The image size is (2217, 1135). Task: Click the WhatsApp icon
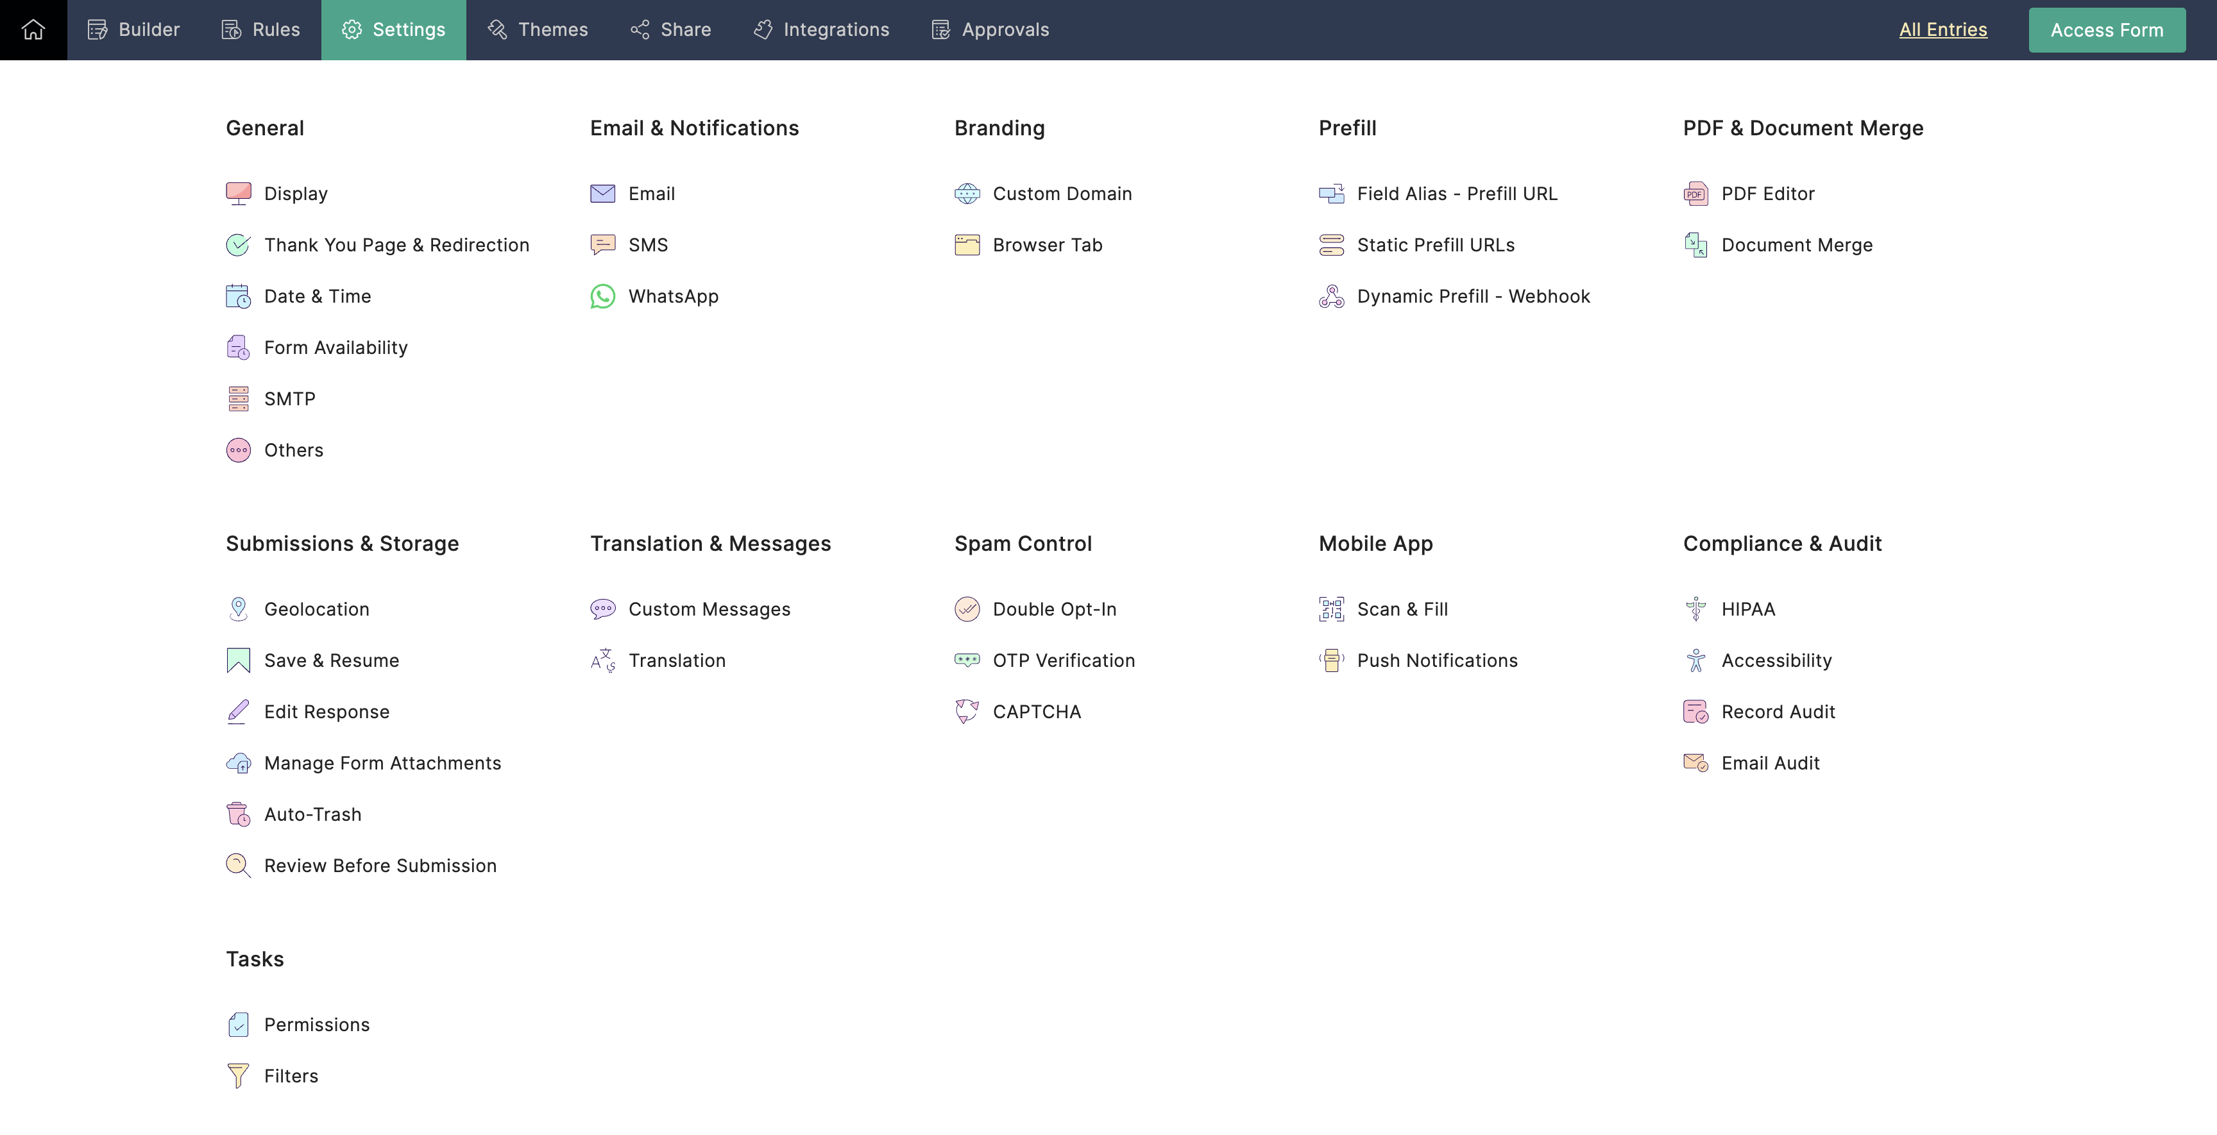point(602,296)
